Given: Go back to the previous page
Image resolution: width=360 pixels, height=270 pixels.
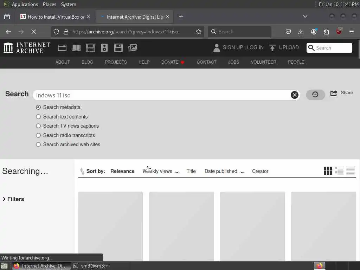Looking at the screenshot, I should coord(8,32).
